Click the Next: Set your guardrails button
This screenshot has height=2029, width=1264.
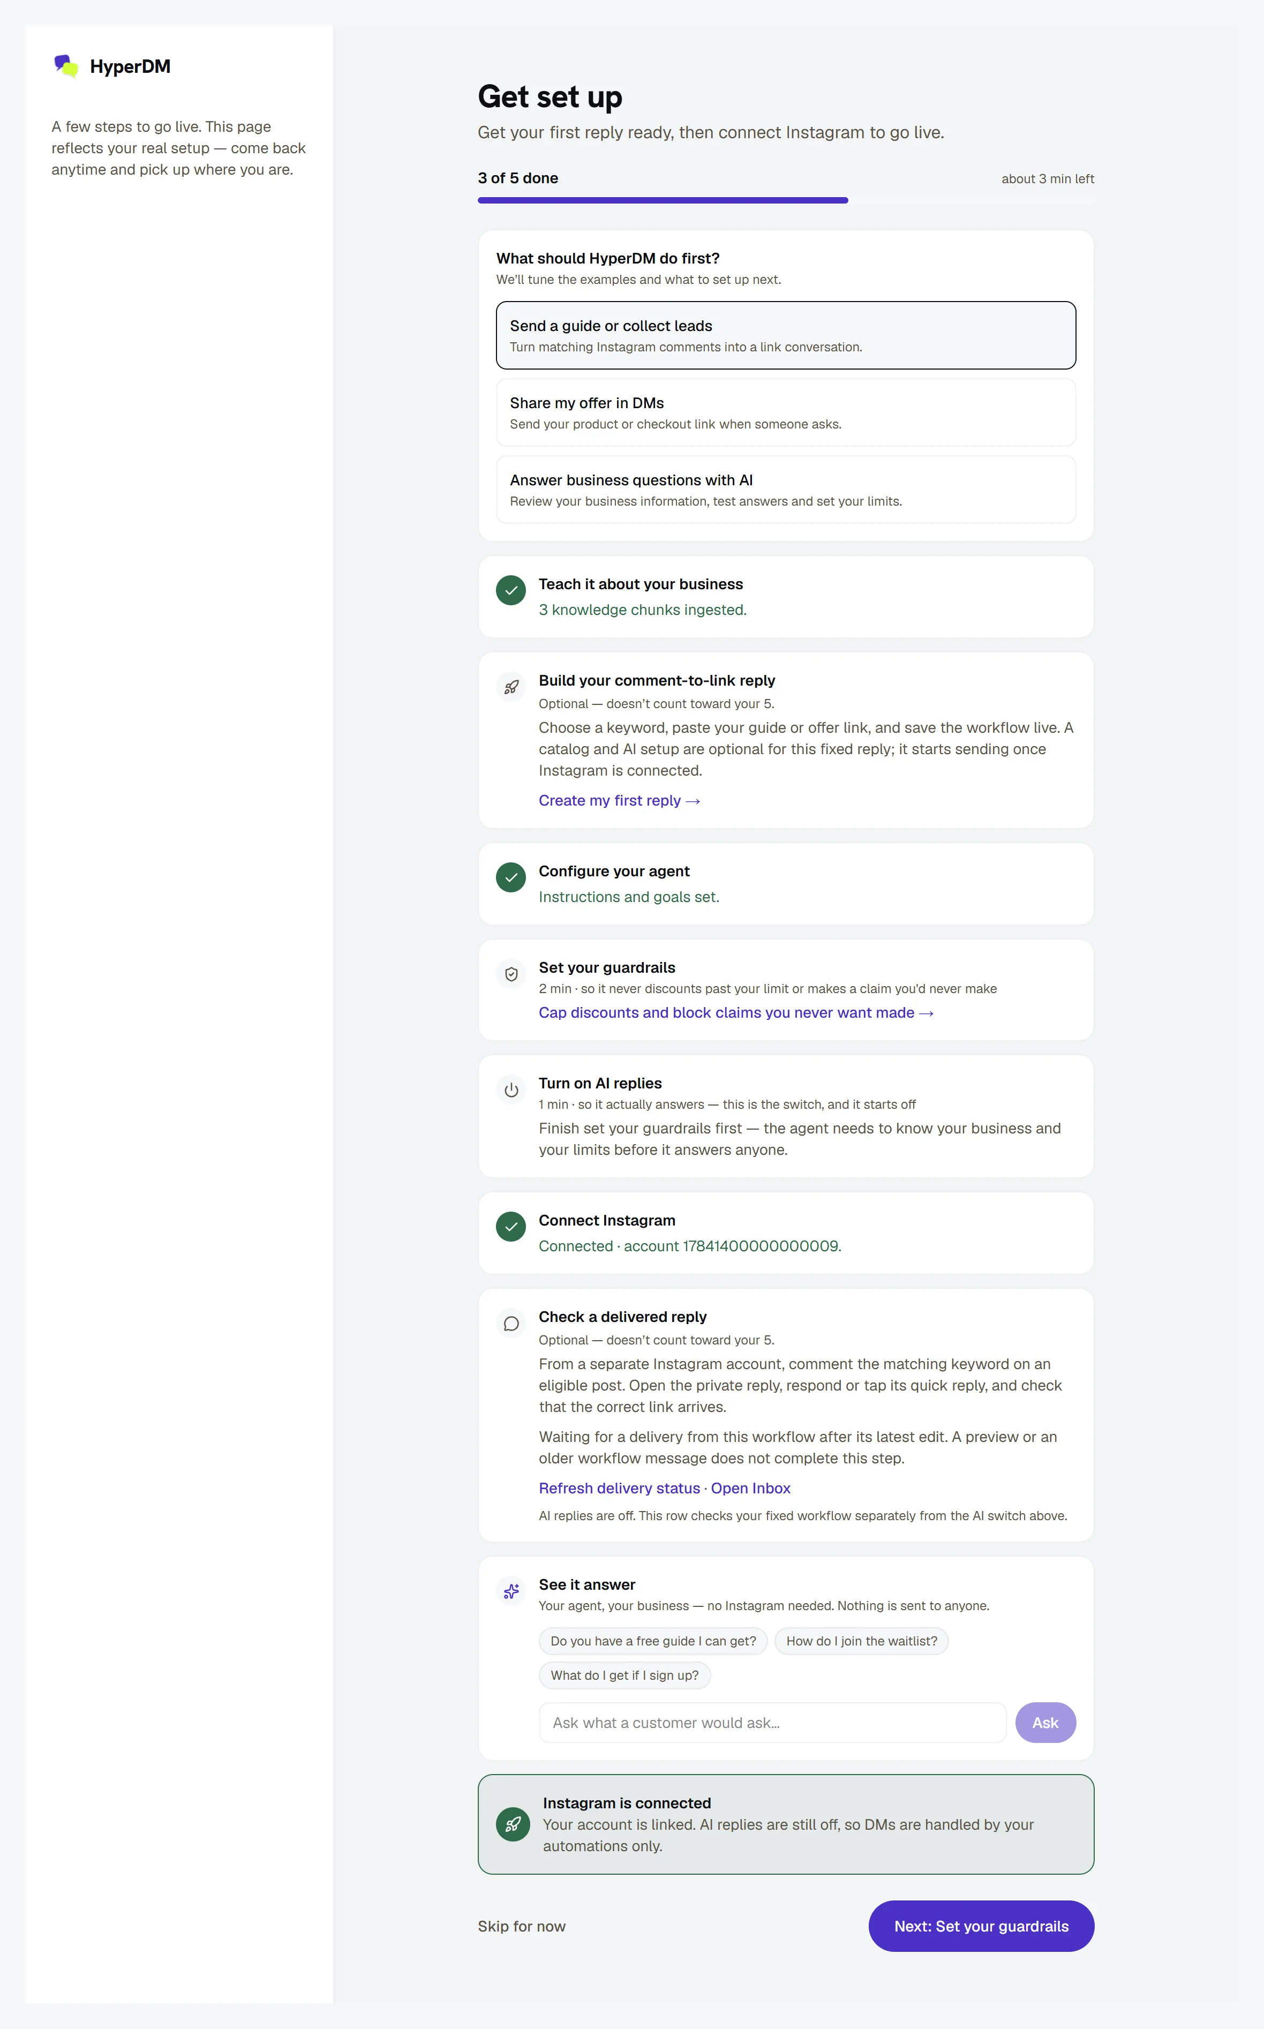981,1926
